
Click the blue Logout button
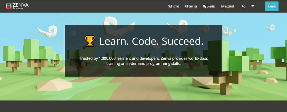pos(272,6)
